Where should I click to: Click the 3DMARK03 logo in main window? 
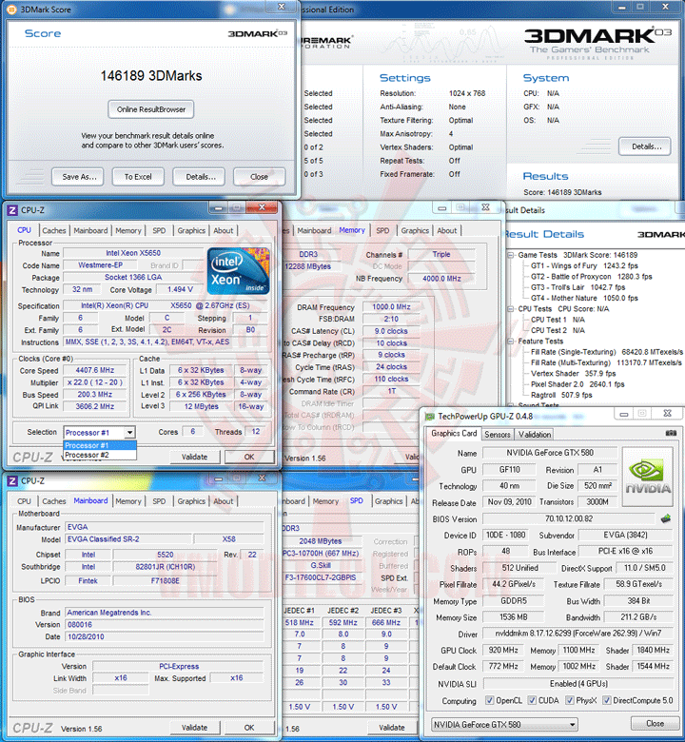click(x=597, y=37)
